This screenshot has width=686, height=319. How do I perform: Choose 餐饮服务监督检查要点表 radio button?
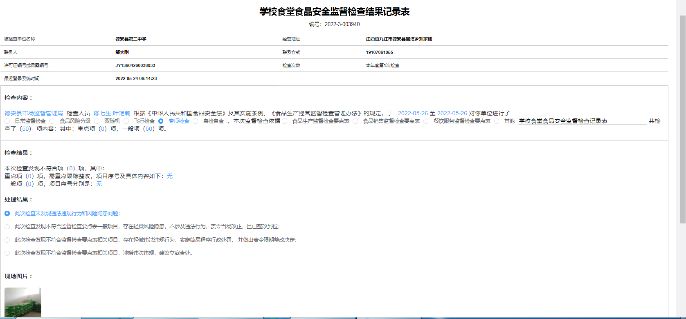click(x=426, y=121)
